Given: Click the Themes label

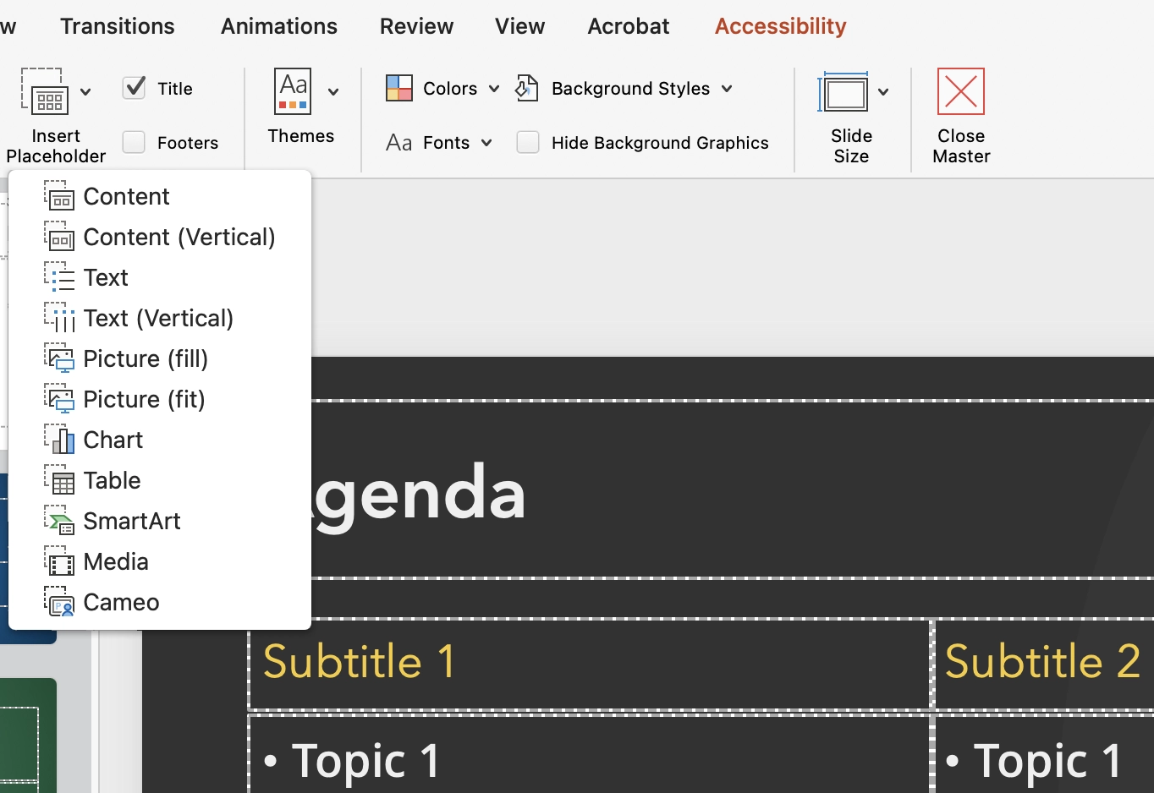Looking at the screenshot, I should coord(301,136).
